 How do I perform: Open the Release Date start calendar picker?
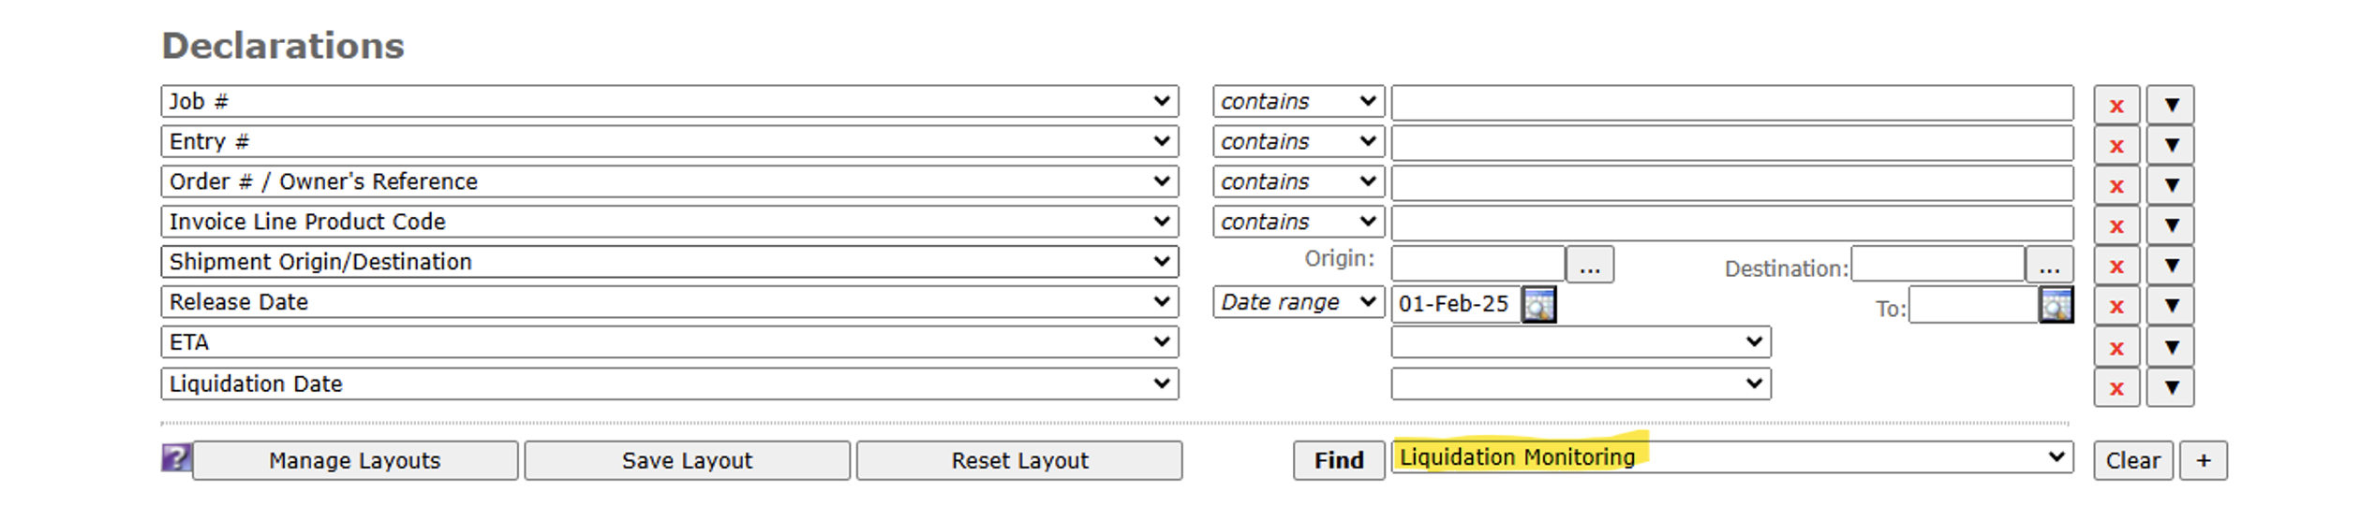1538,305
